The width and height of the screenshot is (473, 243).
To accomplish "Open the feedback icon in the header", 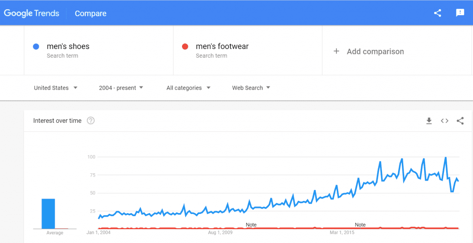I will (460, 13).
